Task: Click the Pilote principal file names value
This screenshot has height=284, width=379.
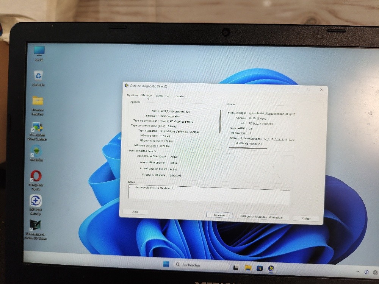Action: tap(272, 114)
